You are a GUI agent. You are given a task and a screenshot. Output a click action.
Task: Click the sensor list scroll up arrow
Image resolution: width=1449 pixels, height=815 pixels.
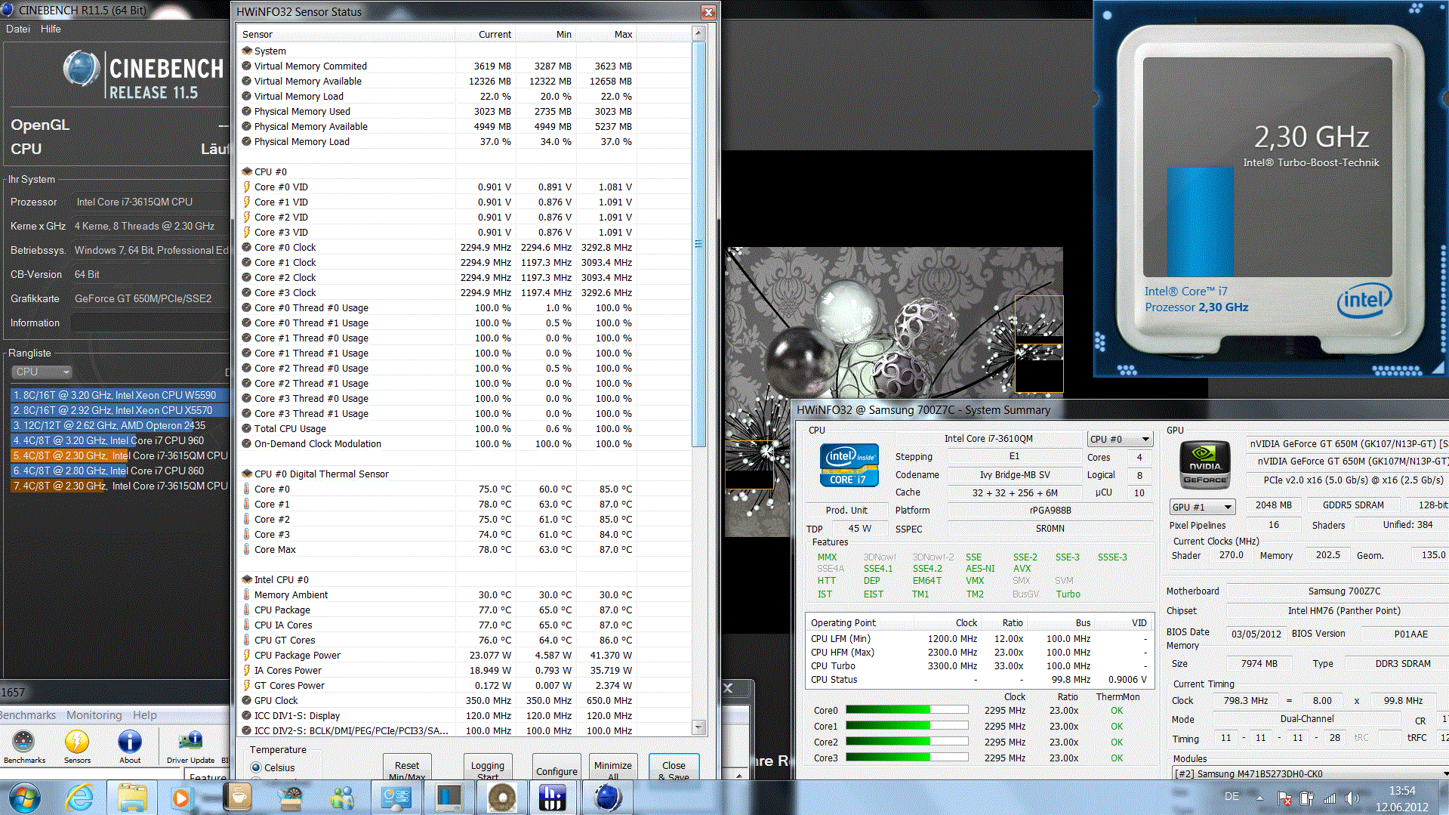(x=698, y=33)
